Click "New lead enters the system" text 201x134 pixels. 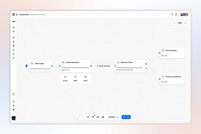point(40,69)
